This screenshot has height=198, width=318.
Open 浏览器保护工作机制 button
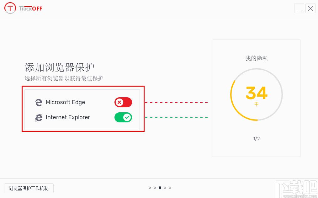point(29,188)
